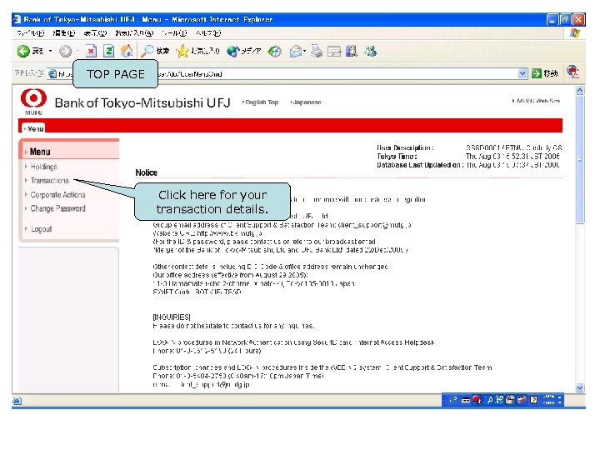Click the Database Last Updated on label

click(x=420, y=165)
